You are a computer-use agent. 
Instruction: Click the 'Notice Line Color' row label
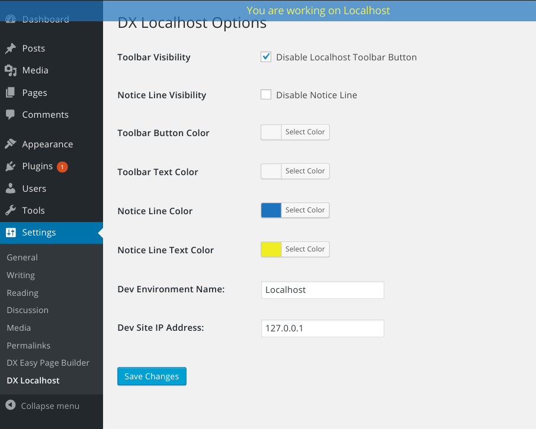[x=155, y=211]
